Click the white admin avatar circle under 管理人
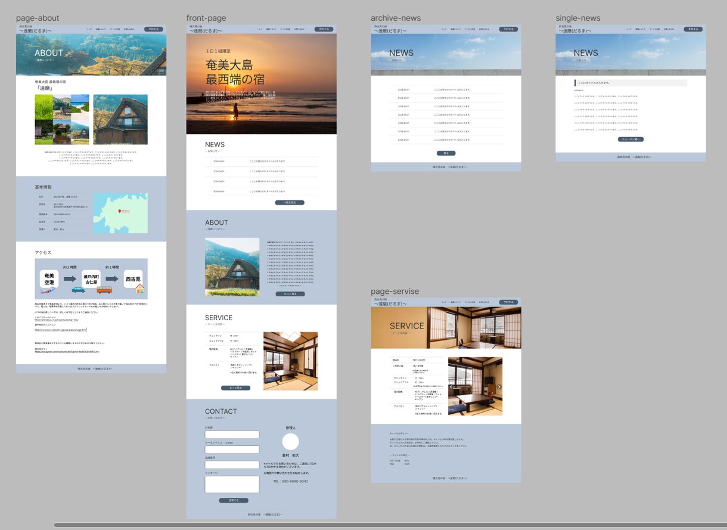The height and width of the screenshot is (530, 727). coord(290,442)
